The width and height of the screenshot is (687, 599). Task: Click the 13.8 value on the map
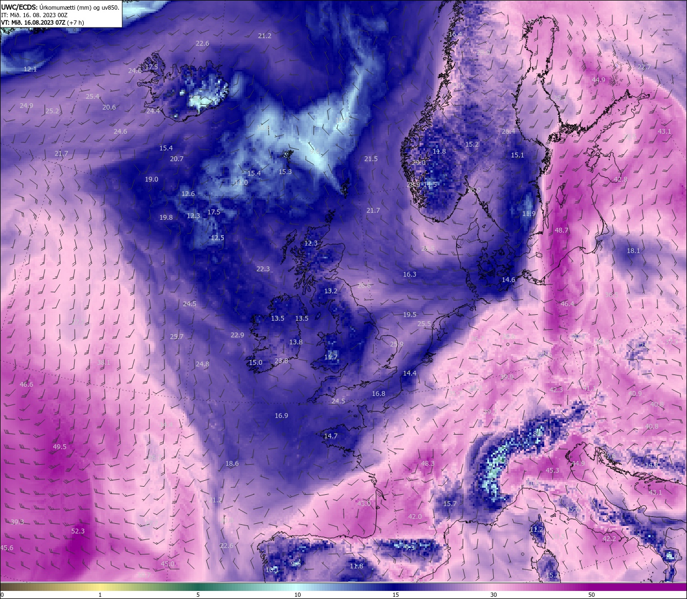point(296,342)
